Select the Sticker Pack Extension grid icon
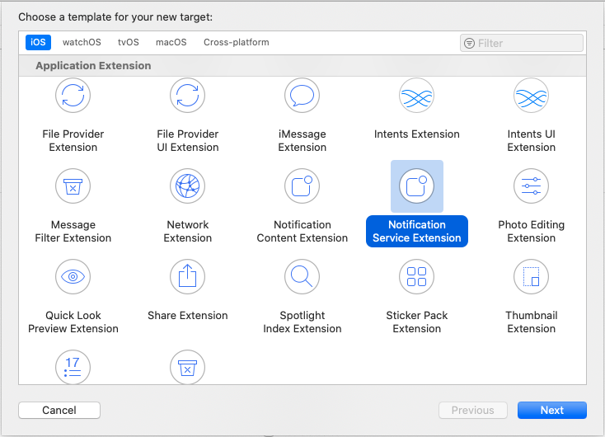 point(417,277)
